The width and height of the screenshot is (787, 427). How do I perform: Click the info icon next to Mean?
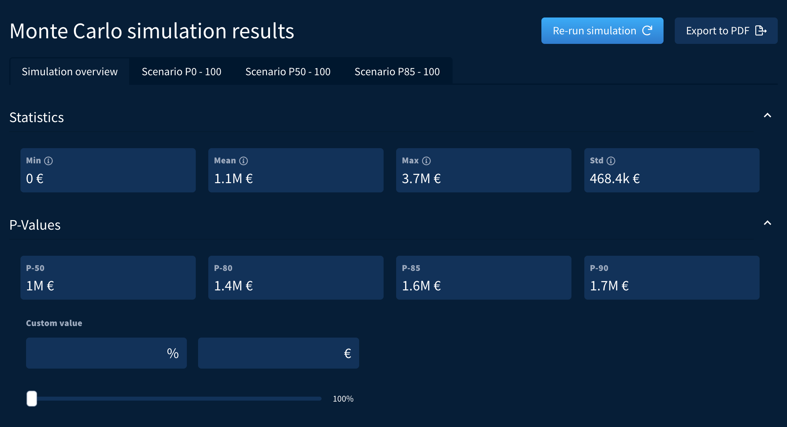tap(244, 161)
